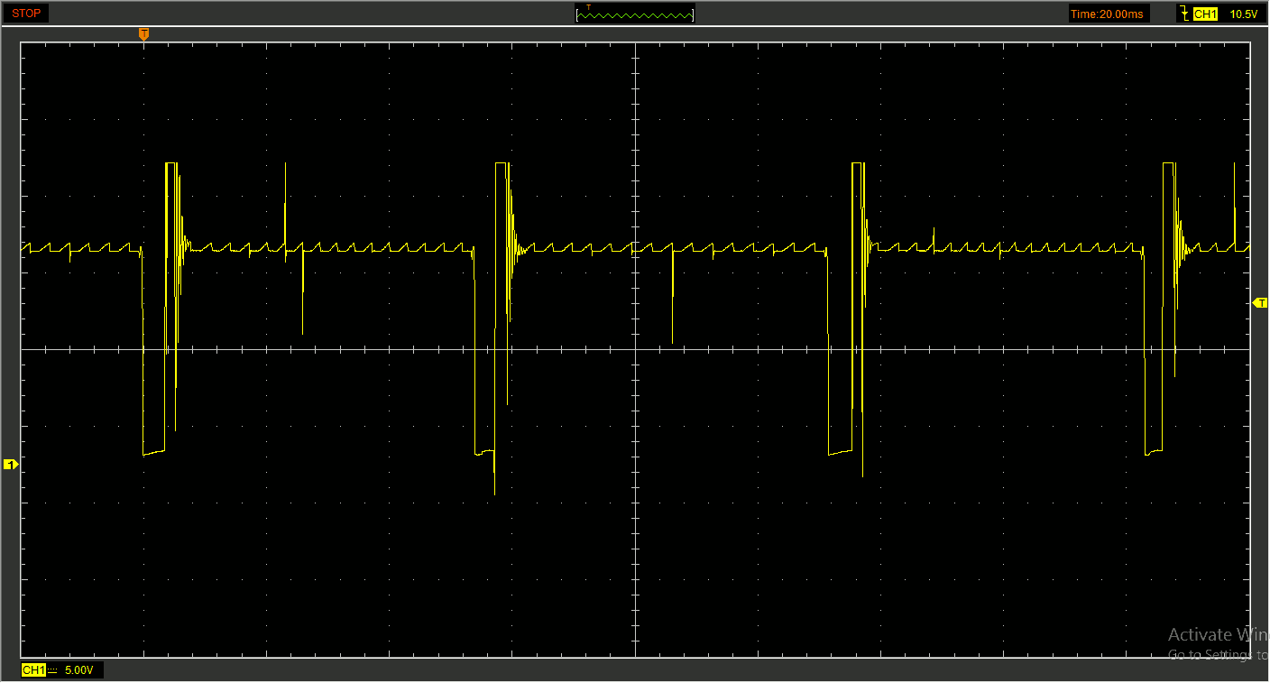Viewport: 1270px width, 683px height.
Task: Click the Time:20.00ms timebase readout
Action: click(x=1108, y=14)
